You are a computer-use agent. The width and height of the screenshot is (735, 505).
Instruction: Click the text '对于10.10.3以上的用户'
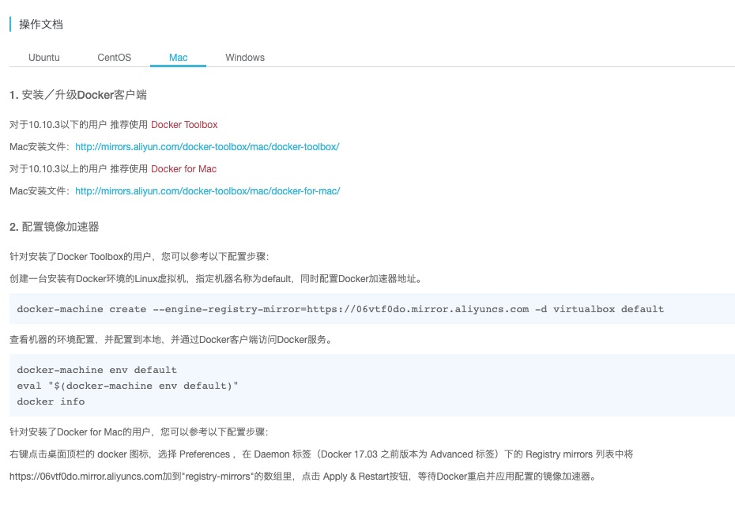[x=58, y=169]
